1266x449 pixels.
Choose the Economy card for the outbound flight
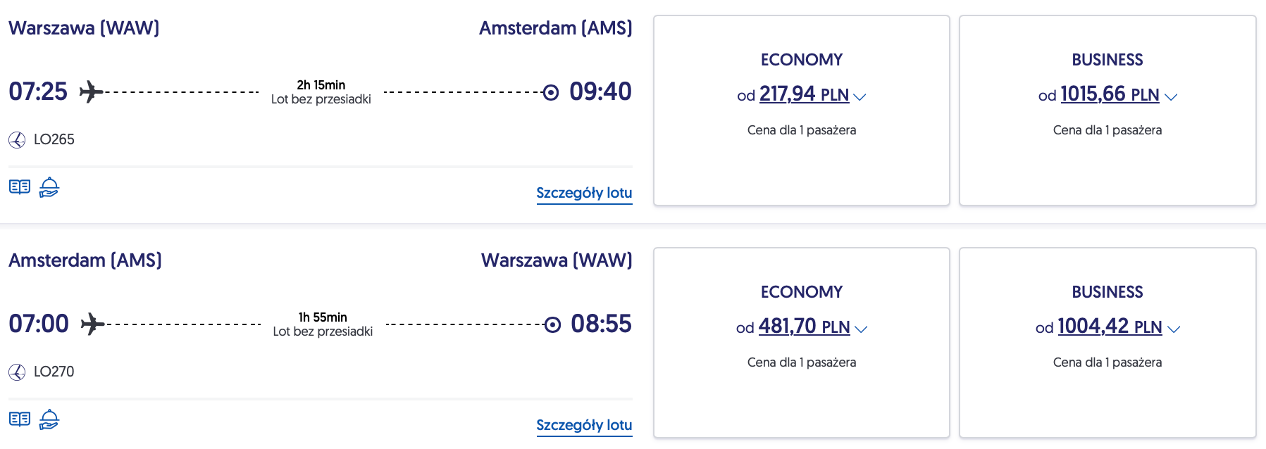click(801, 162)
